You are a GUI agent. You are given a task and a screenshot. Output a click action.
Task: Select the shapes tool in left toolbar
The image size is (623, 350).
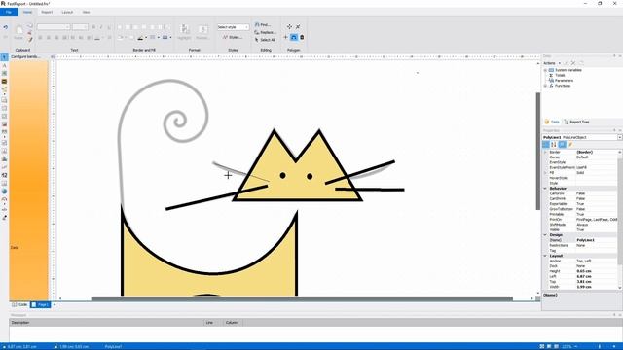click(4, 89)
